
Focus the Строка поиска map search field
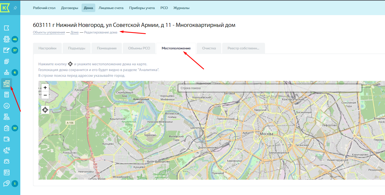tap(270, 88)
